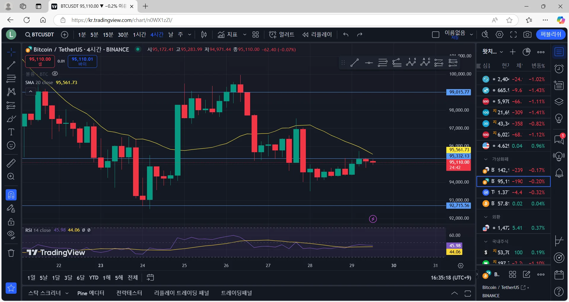Toggle visibility of volume BTC indicator
This screenshot has height=302, width=569.
(55, 74)
